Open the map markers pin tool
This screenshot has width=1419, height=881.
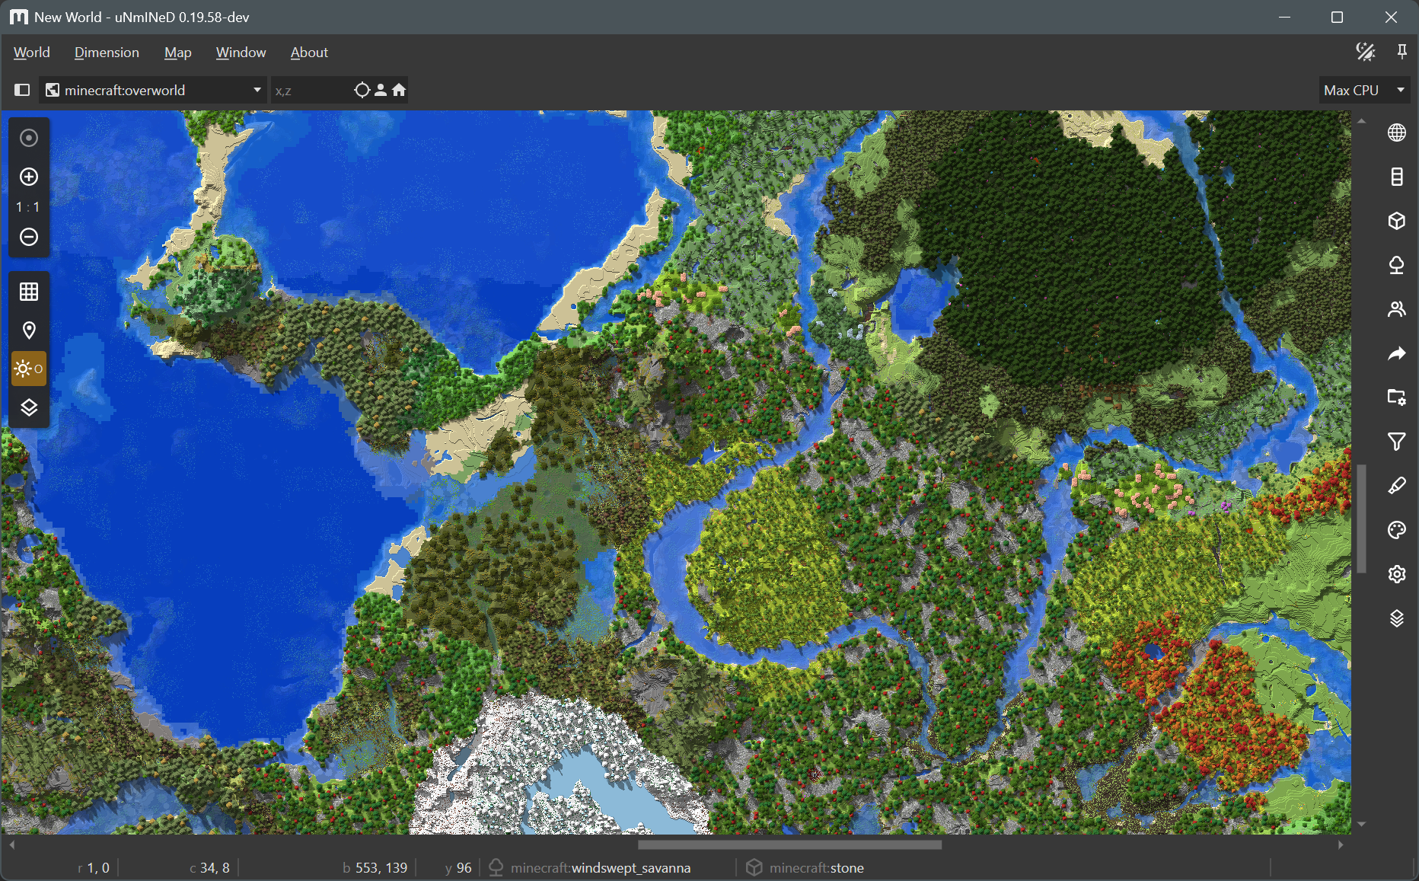[x=29, y=330]
